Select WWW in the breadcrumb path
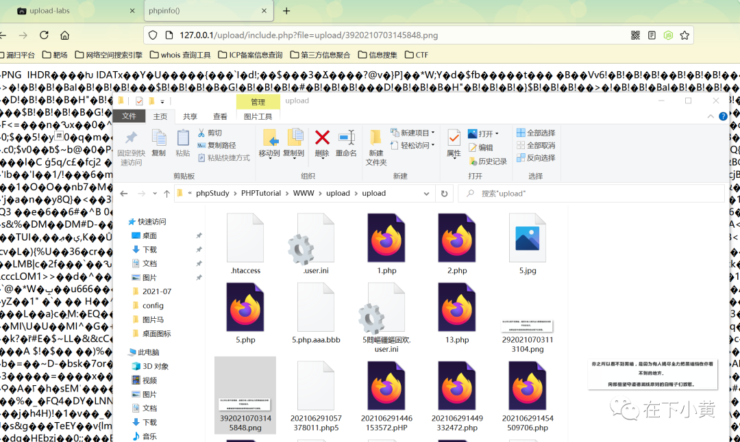This screenshot has height=442, width=740. pos(304,193)
